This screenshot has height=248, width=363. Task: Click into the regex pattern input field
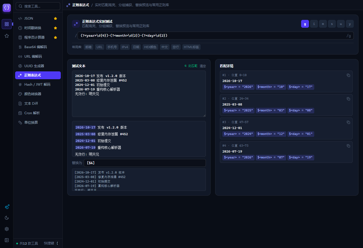(x=216, y=36)
